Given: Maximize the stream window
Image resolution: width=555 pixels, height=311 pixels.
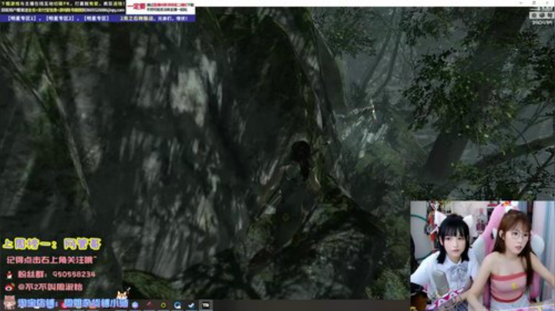Looking at the screenshot, I should [x=534, y=3].
